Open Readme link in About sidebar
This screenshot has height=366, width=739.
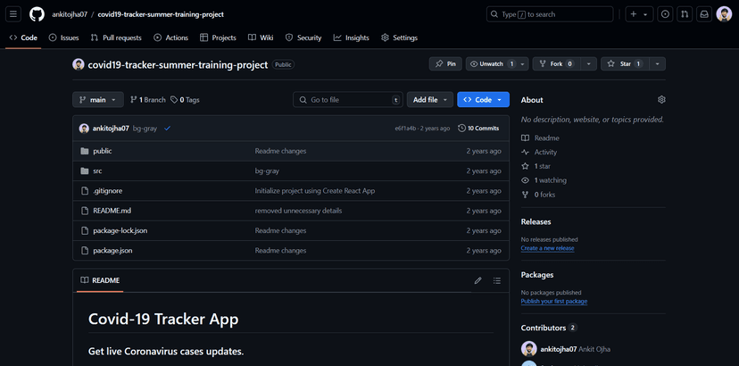click(540, 138)
